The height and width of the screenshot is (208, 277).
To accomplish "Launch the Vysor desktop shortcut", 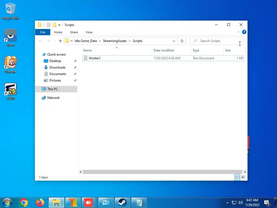I will (11, 38).
